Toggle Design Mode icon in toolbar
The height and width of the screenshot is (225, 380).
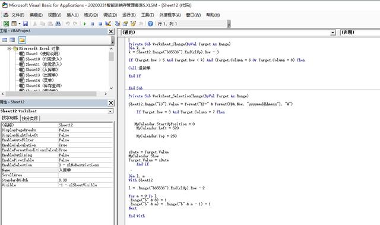pyautogui.click(x=108, y=24)
